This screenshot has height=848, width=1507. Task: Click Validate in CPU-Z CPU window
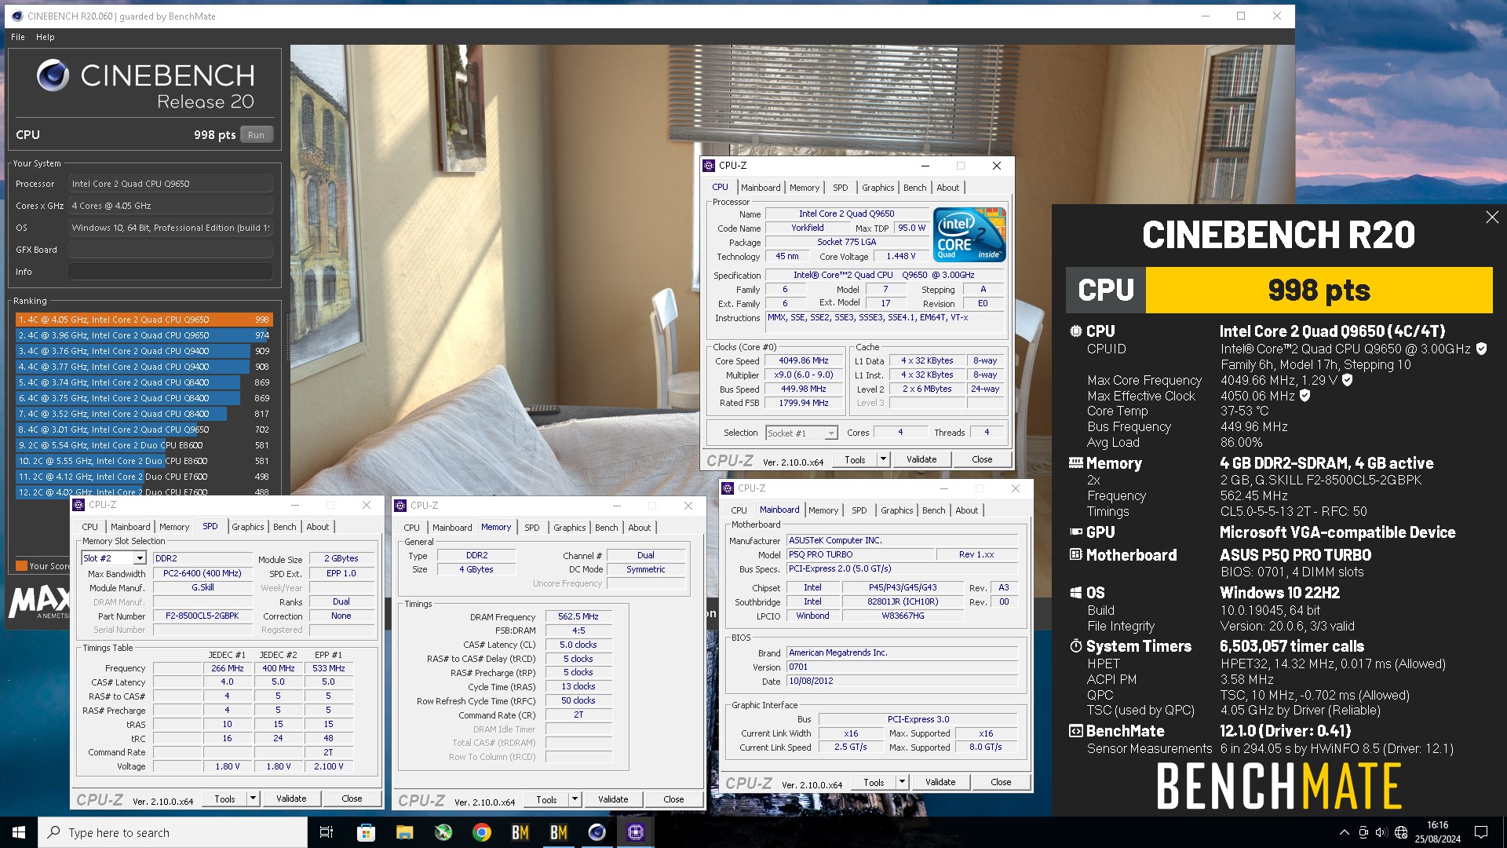click(921, 459)
